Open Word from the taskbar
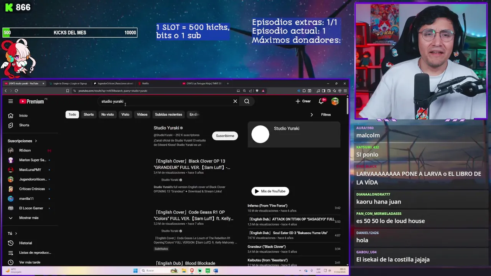Viewport: 491px width, 276px height. (216, 271)
